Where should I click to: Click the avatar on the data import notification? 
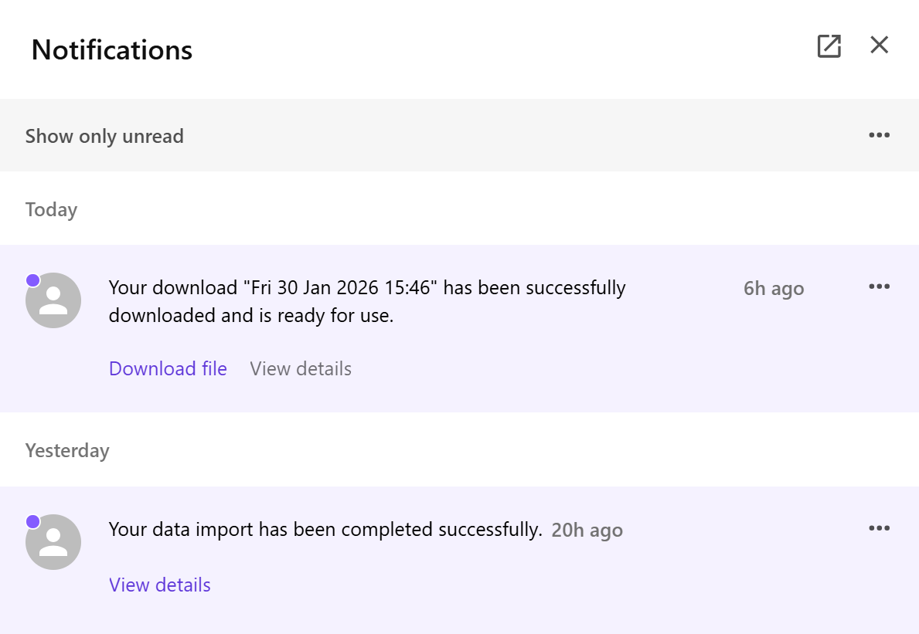point(53,542)
